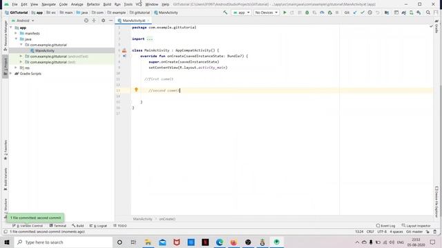Click the Git Rollback undo icon

coord(378,12)
